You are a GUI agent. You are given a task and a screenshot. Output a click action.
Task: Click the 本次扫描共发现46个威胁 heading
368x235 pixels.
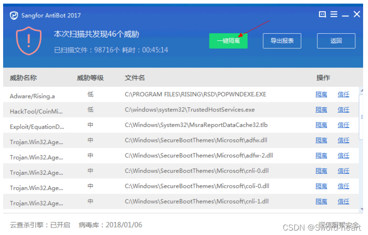tap(96, 34)
